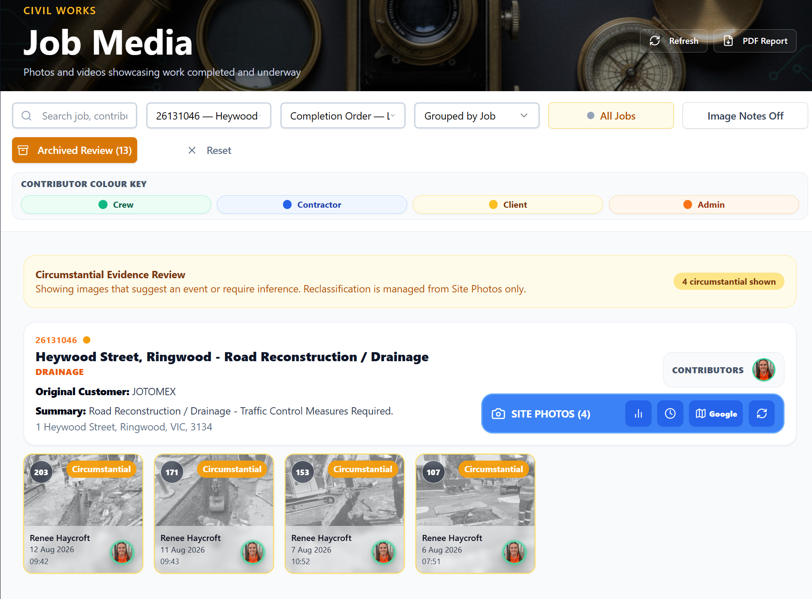Click Circumstantial tag on photo 153
Image resolution: width=812 pixels, height=599 pixels.
tap(363, 469)
